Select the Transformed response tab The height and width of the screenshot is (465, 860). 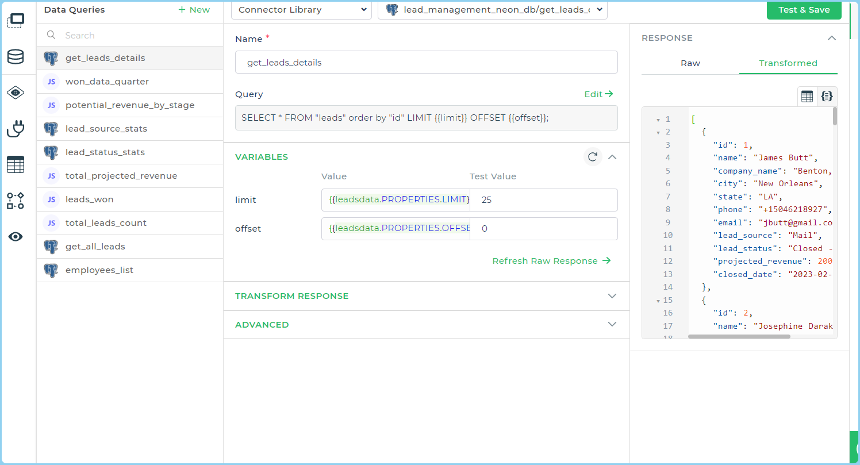click(788, 63)
